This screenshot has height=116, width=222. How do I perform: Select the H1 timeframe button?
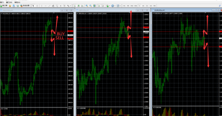click(x=139, y=6)
